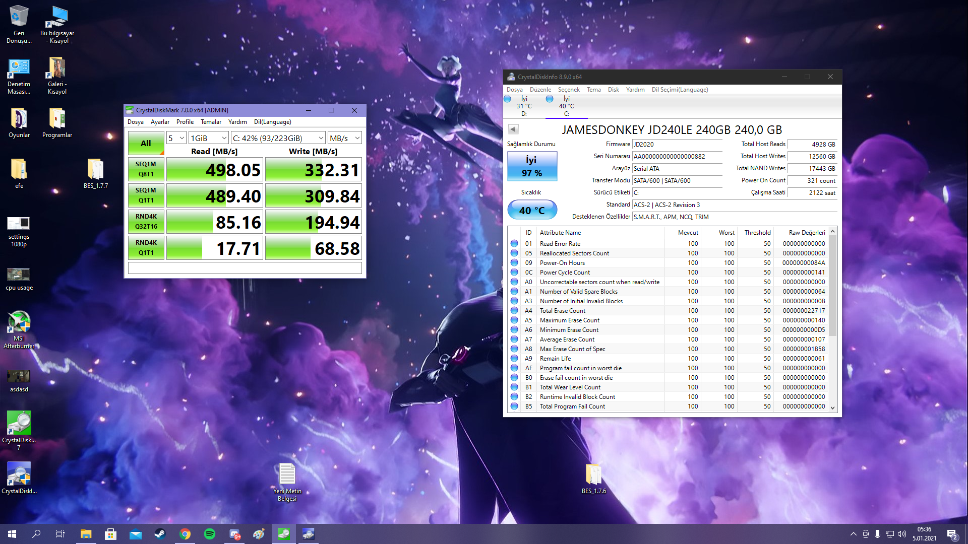
Task: Open the cpu usage image file
Action: (19, 279)
